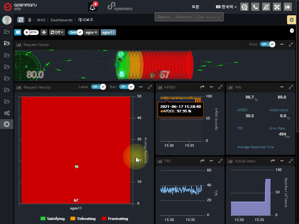Image resolution: width=299 pixels, height=224 pixels.
Task: Go to Dashboards in the breadcrumb
Action: tap(61, 20)
